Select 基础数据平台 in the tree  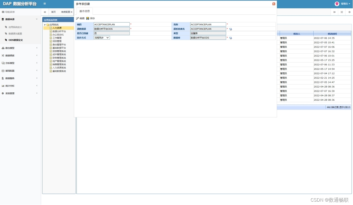[59, 48]
